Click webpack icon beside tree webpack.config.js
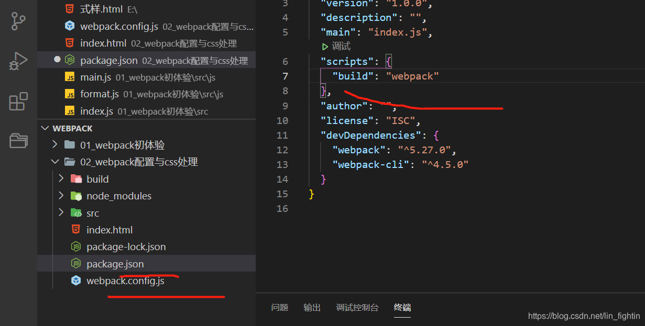The image size is (645, 326). 76,280
